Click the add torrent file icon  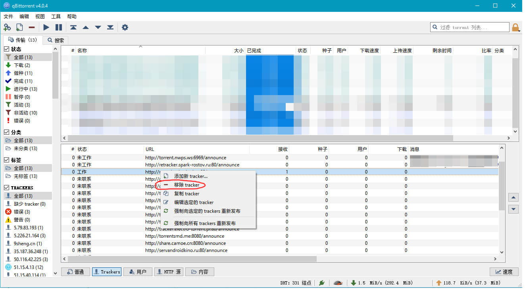[19, 27]
